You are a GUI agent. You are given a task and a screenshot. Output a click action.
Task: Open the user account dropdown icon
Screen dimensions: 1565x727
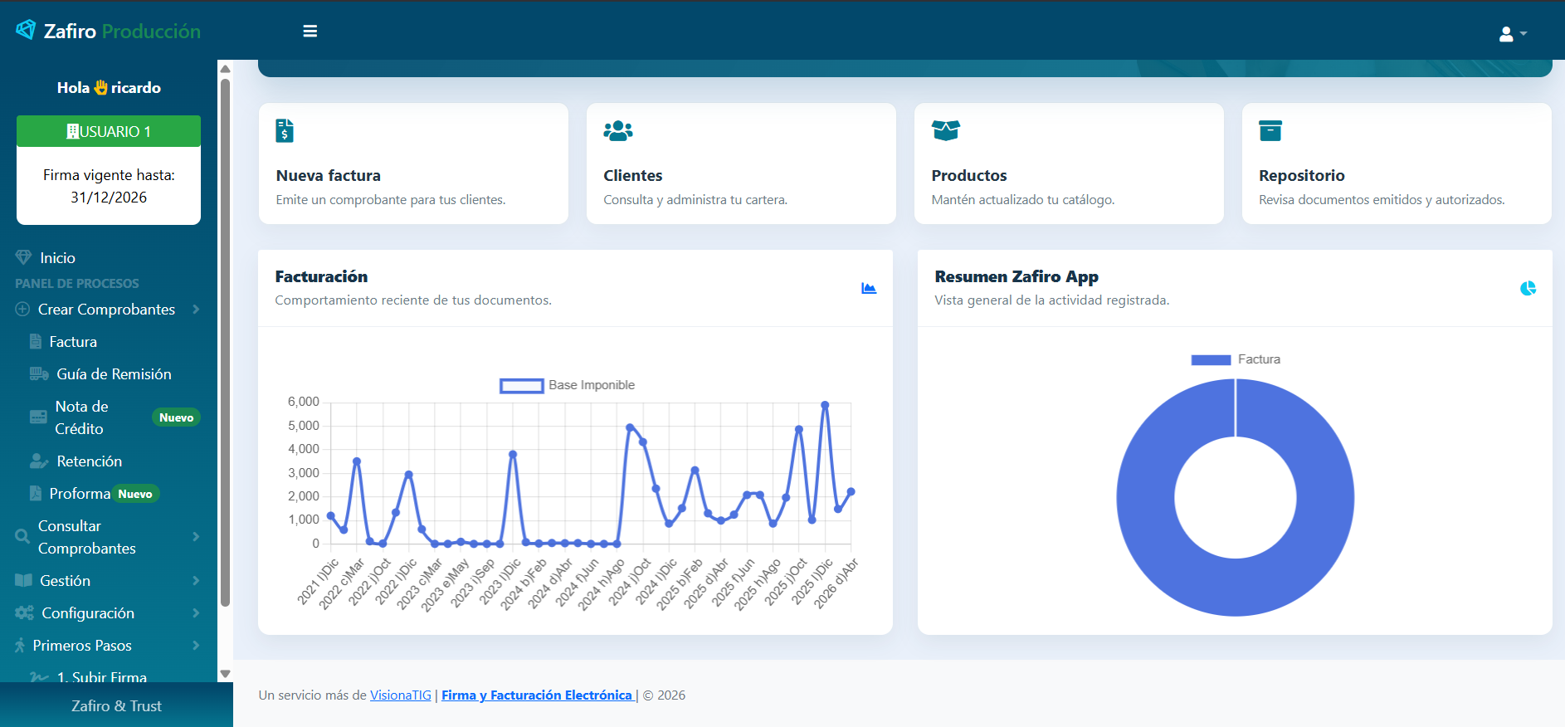tap(1513, 34)
